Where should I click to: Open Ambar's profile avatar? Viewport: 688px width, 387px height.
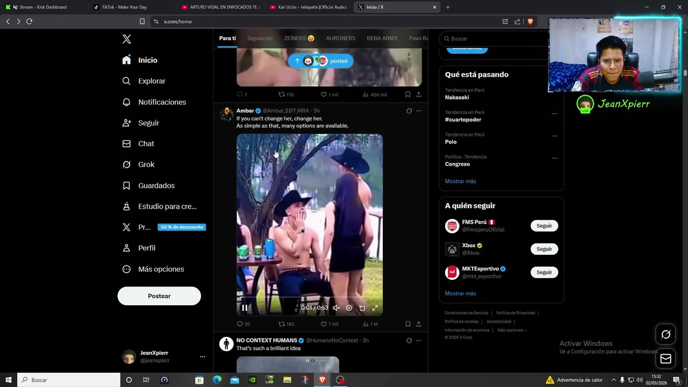pyautogui.click(x=226, y=114)
